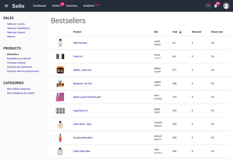
Task: Click Calvin Klein - Man bottle image
Action: 60,125
